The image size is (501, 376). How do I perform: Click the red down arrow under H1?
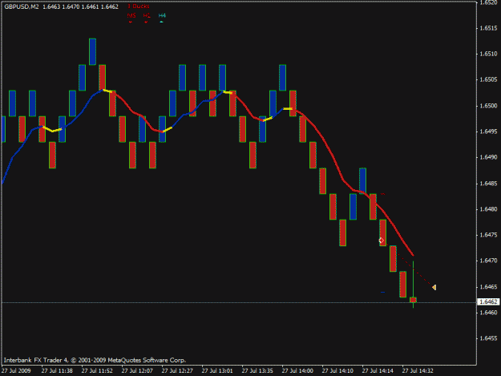click(146, 22)
